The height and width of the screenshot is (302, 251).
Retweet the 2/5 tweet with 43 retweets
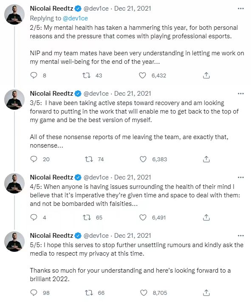pos(86,75)
